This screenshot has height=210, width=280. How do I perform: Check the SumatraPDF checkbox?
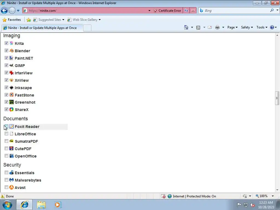point(7,141)
